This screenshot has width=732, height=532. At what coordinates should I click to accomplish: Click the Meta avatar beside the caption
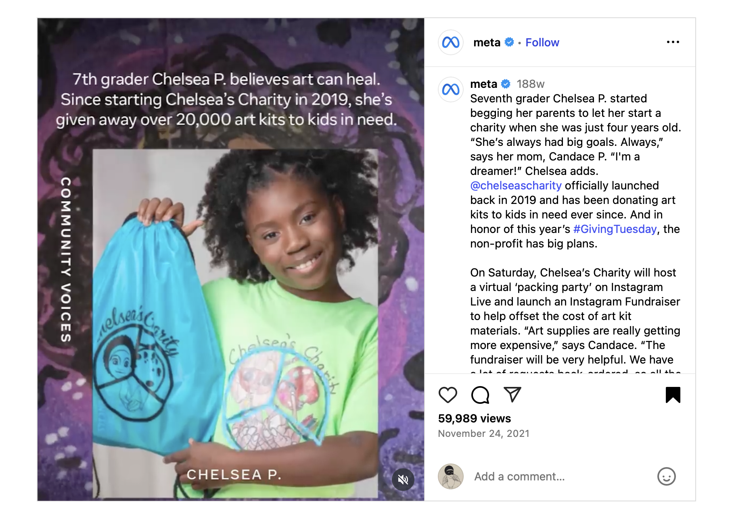click(451, 89)
